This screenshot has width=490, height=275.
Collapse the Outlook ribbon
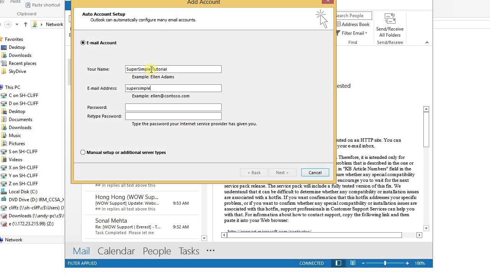[427, 42]
